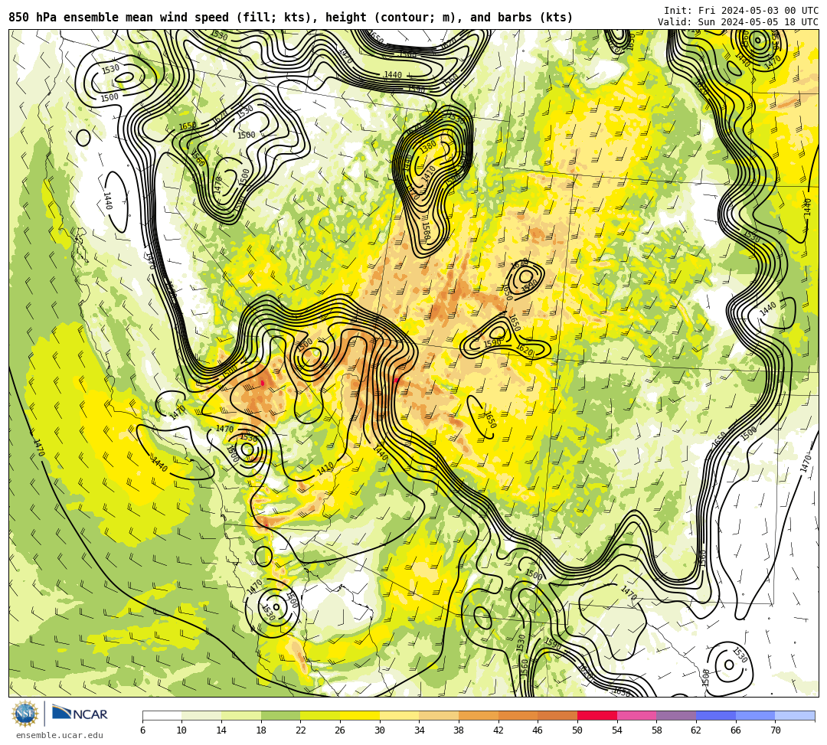Image resolution: width=827 pixels, height=745 pixels.
Task: Click the colorbar label 18
Action: (x=261, y=730)
